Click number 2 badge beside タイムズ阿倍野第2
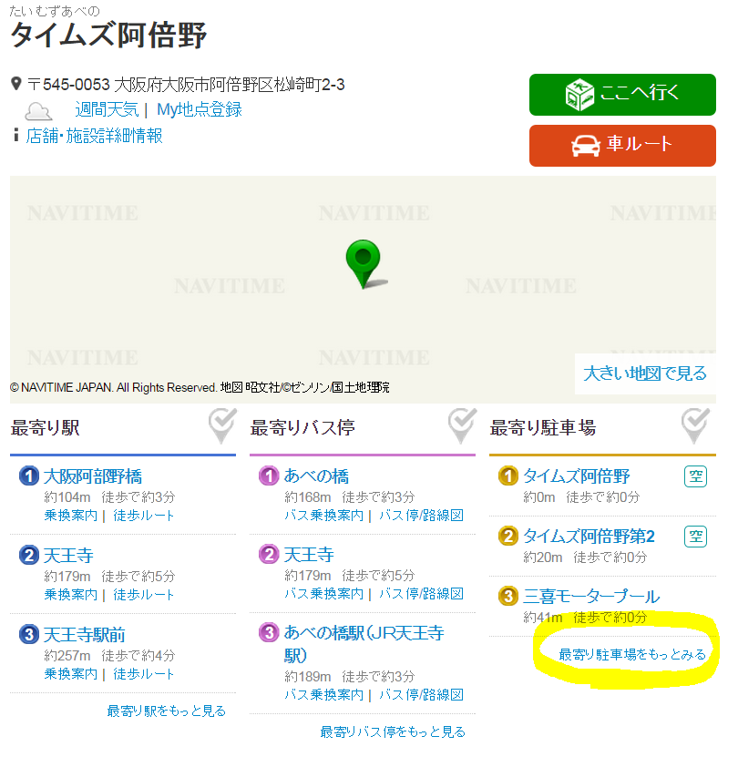738x757 pixels. (x=508, y=536)
